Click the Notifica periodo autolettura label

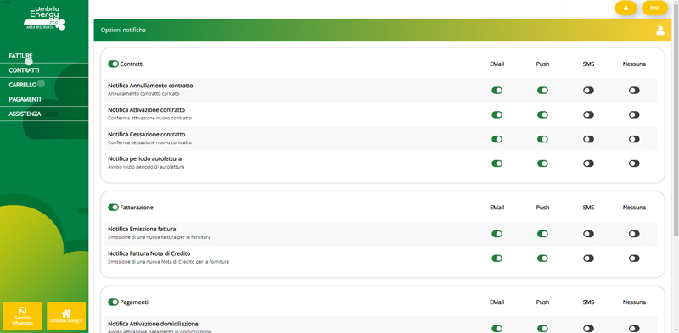[145, 158]
